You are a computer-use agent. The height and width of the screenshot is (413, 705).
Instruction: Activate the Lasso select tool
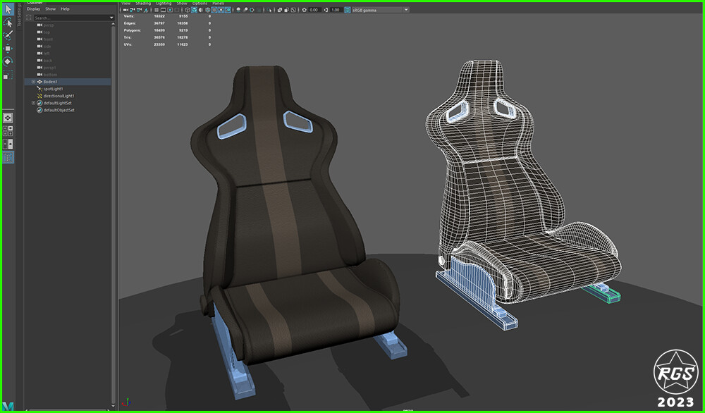[8, 23]
